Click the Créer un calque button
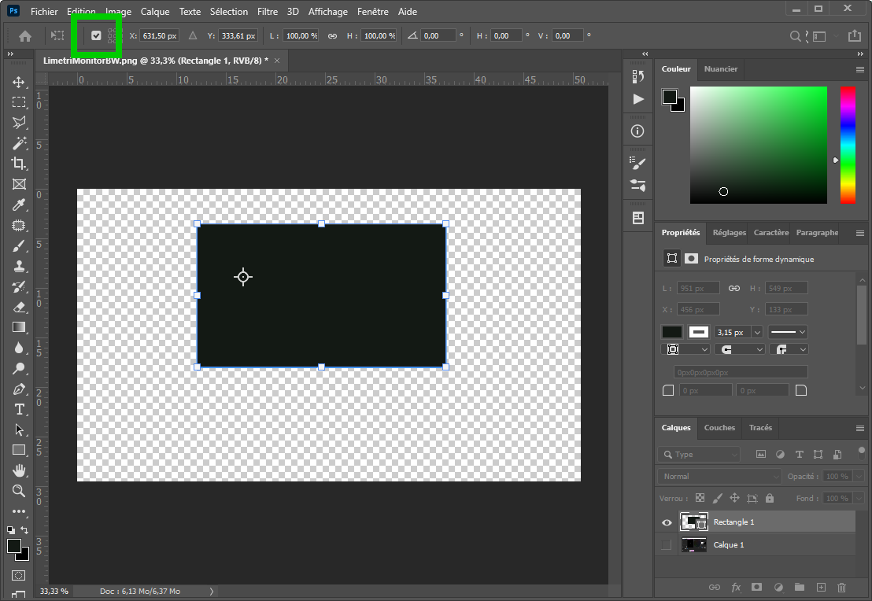The image size is (872, 601). tap(820, 587)
